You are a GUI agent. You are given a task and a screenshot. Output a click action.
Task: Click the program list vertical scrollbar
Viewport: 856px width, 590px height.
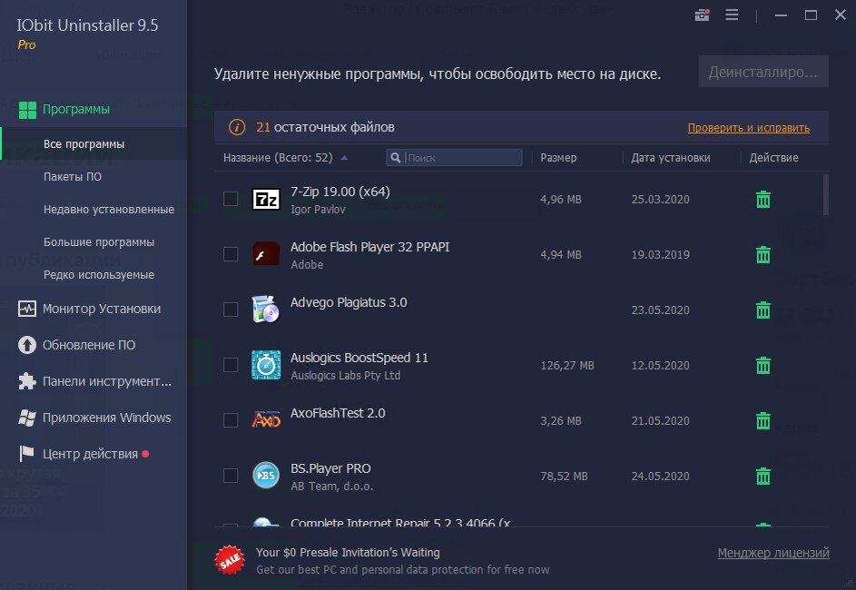pyautogui.click(x=825, y=195)
